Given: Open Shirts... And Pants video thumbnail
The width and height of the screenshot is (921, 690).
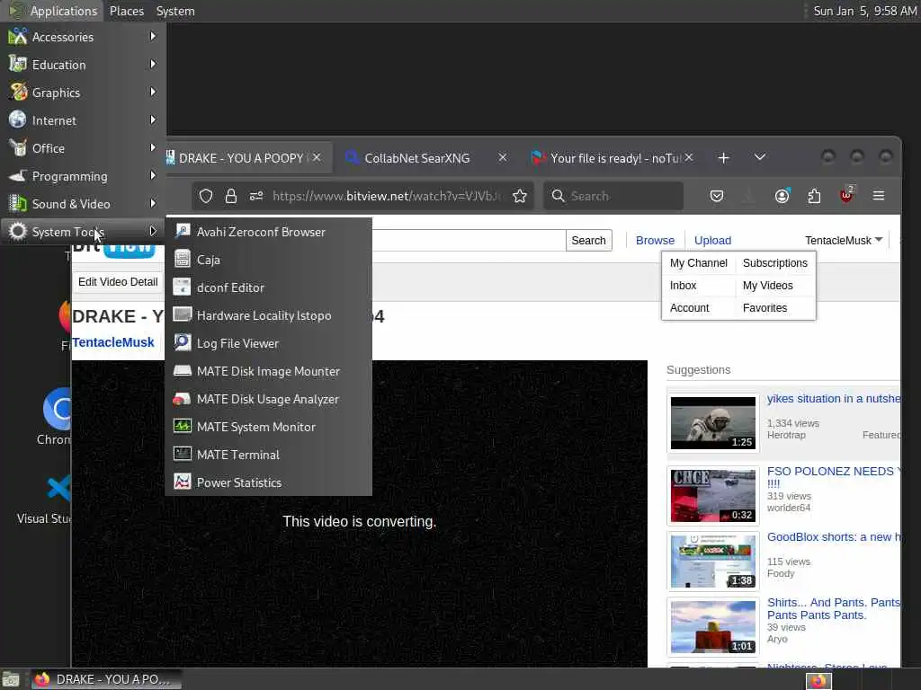Looking at the screenshot, I should [x=713, y=627].
